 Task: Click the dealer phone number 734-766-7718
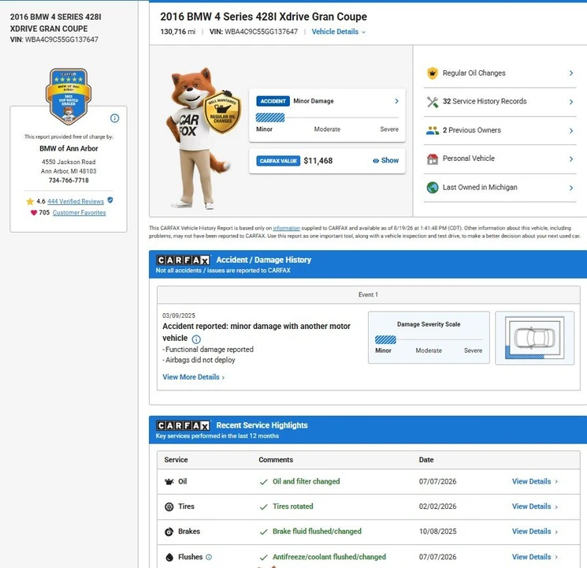click(x=69, y=181)
